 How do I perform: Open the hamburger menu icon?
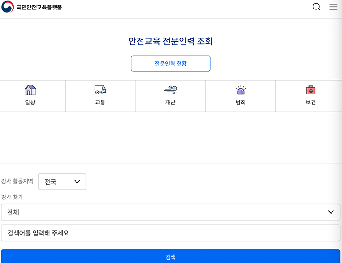click(333, 7)
